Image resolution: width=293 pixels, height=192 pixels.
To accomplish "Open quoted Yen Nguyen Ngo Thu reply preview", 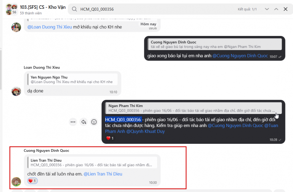I will (x=72, y=80).
